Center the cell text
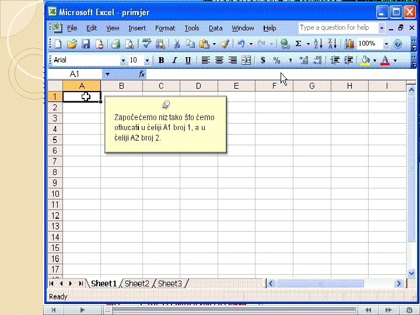This screenshot has width=420, height=315. [x=219, y=61]
